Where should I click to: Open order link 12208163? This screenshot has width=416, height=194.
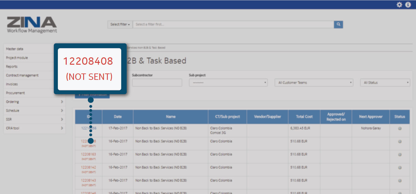tap(88, 154)
